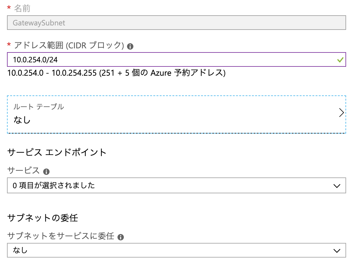This screenshot has width=355, height=262.
Task: Click なし value under ルート テーブル
Action: (22, 120)
